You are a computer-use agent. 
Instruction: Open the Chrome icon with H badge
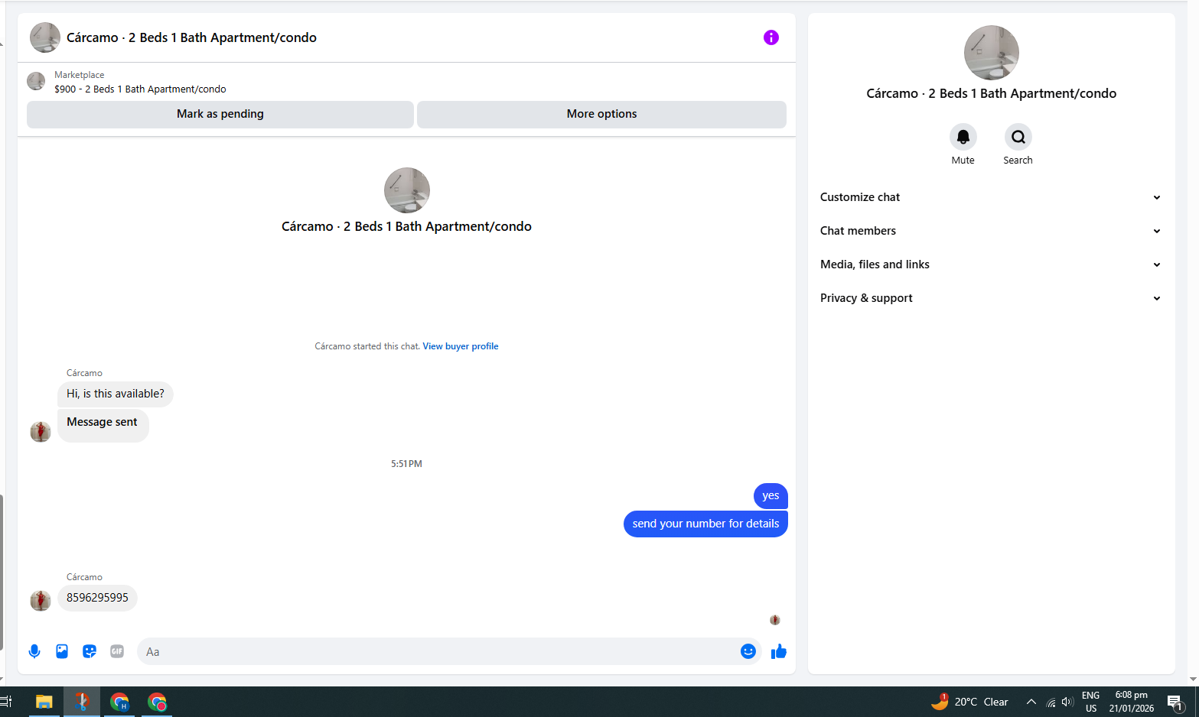click(119, 702)
